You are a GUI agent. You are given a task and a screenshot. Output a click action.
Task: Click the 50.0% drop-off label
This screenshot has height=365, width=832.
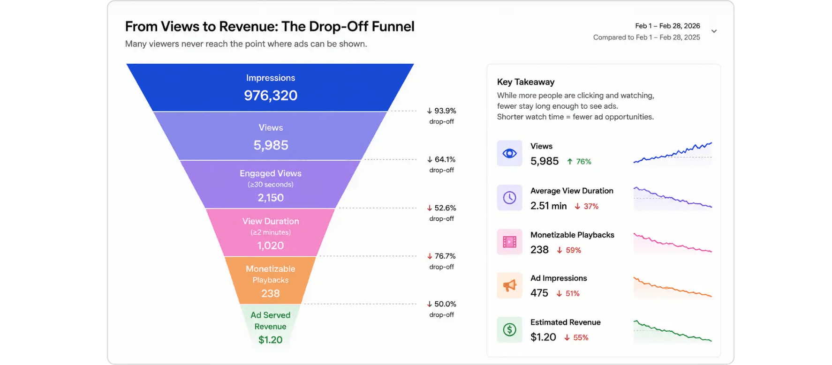click(441, 309)
